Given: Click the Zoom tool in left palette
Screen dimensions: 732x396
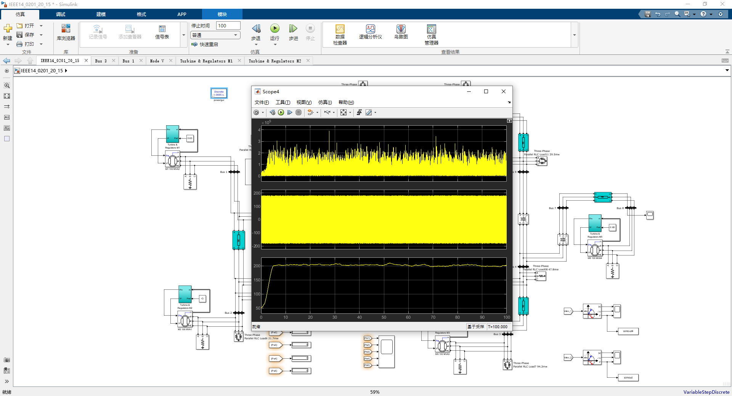Looking at the screenshot, I should pyautogui.click(x=7, y=86).
